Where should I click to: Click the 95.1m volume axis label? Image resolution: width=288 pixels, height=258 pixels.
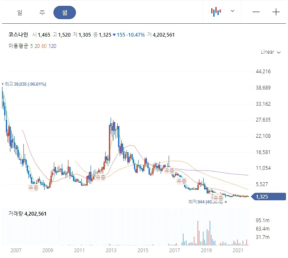(x=263, y=220)
